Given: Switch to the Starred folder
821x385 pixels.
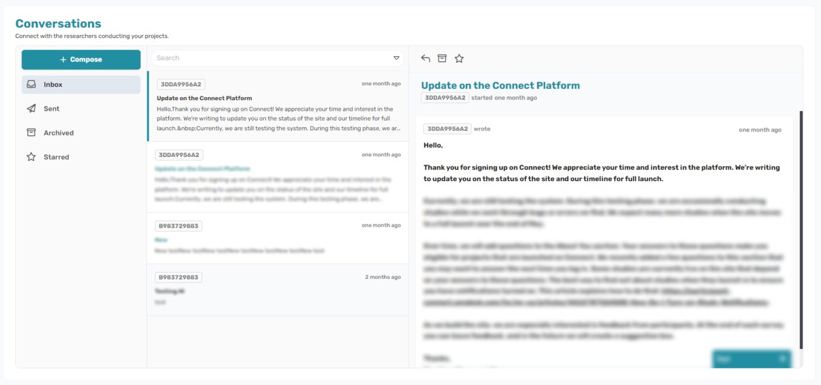Looking at the screenshot, I should tap(56, 157).
